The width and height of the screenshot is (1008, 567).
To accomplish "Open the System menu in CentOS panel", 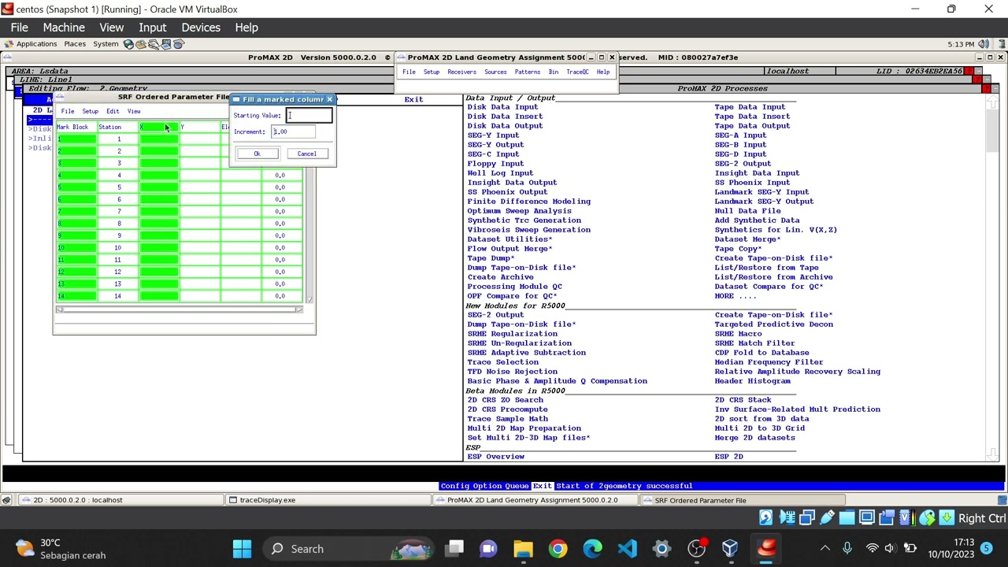I will [x=106, y=44].
